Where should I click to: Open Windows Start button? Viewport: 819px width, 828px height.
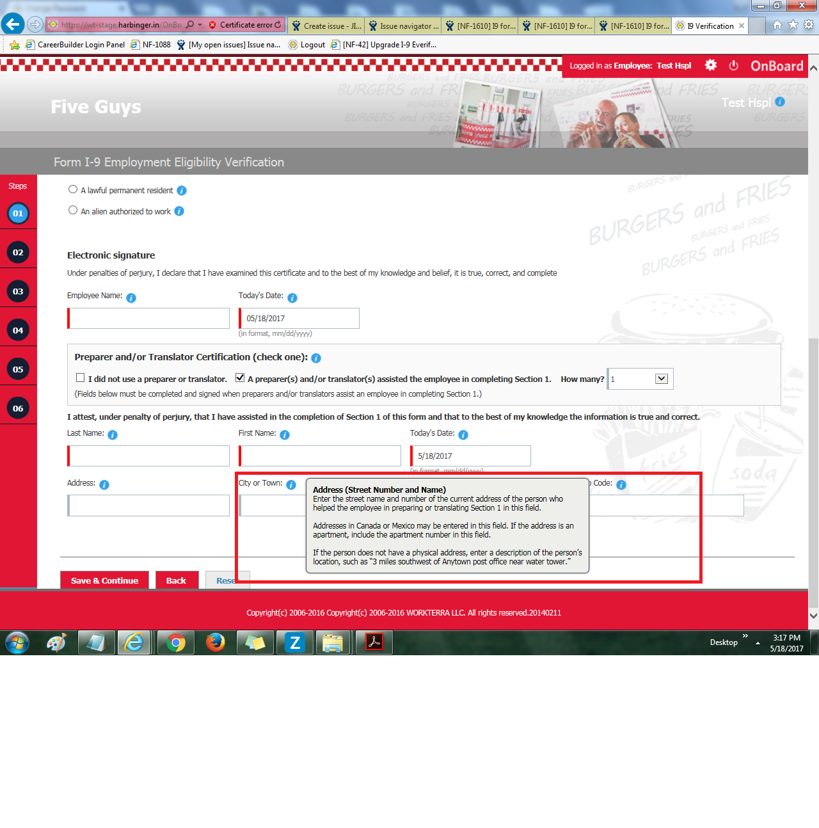pos(17,642)
